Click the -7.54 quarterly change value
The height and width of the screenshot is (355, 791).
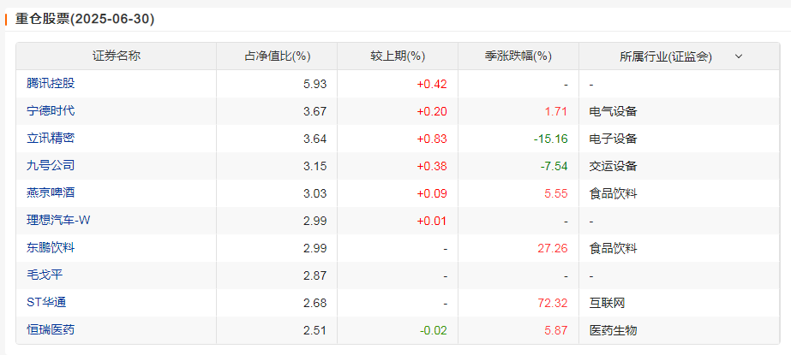(x=554, y=166)
